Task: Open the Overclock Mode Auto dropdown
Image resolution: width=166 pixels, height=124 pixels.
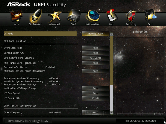Action: (95, 48)
